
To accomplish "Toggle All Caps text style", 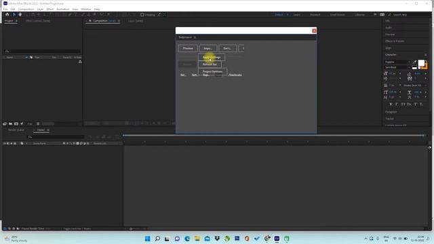I will click(x=403, y=104).
